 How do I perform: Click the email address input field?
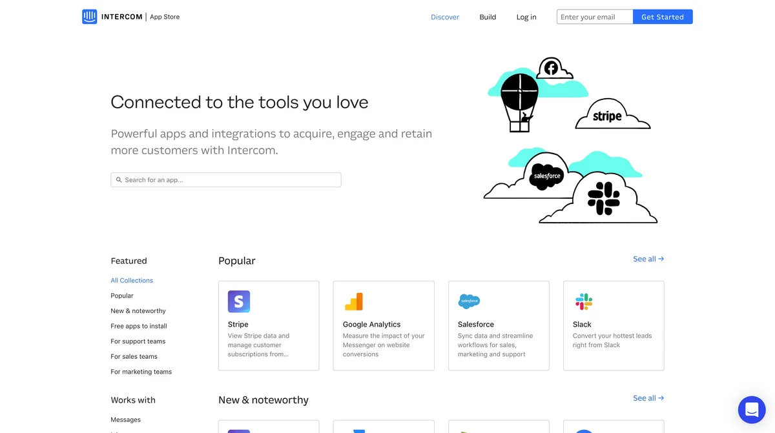593,16
